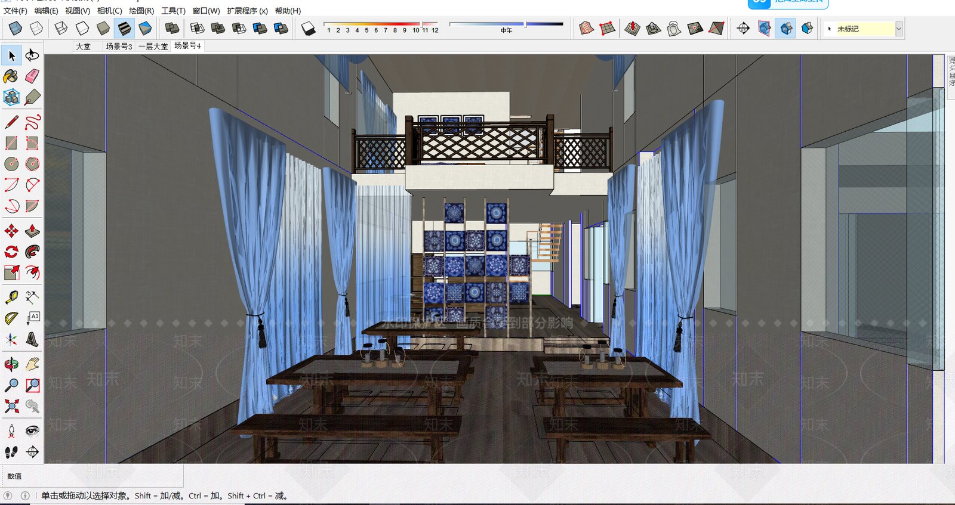Select the Protractor tool
The width and height of the screenshot is (955, 505).
(11, 318)
